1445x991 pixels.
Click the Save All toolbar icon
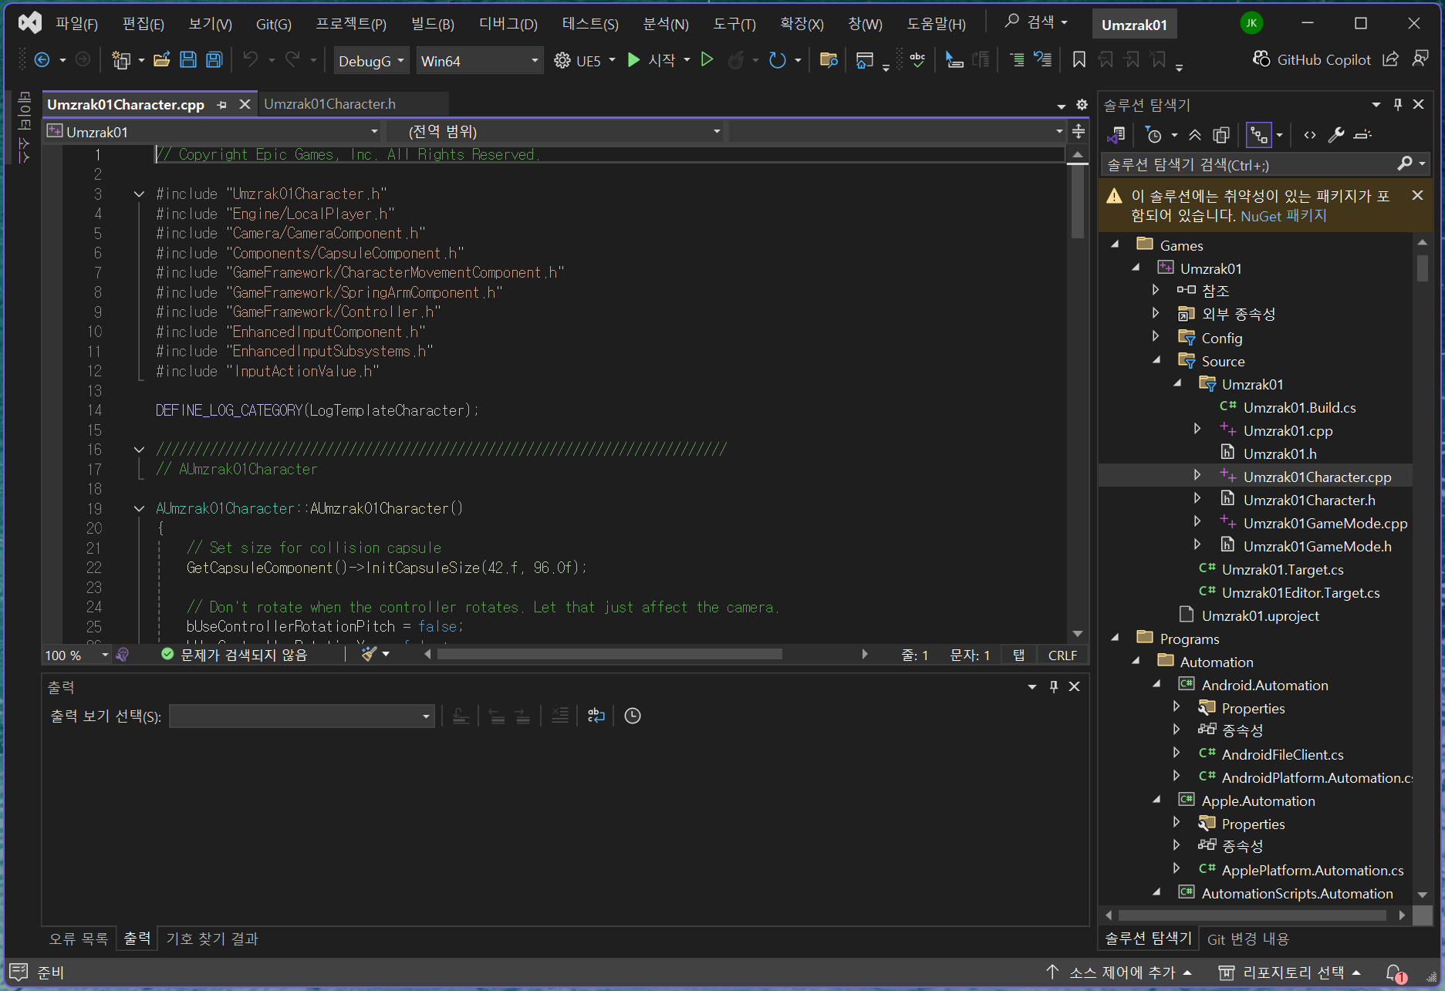(214, 59)
